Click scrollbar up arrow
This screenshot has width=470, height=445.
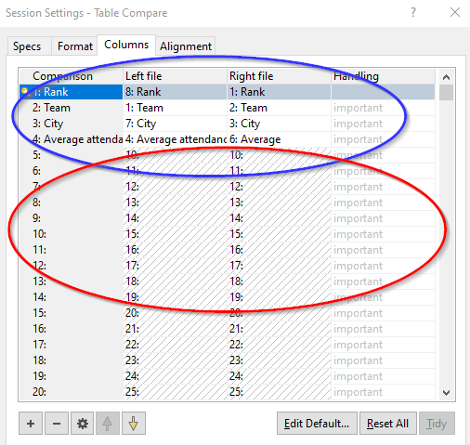[x=446, y=77]
